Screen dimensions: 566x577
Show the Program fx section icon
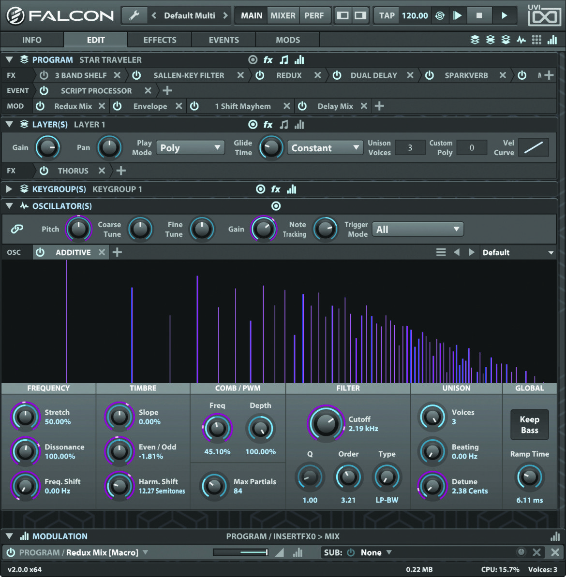point(268,60)
